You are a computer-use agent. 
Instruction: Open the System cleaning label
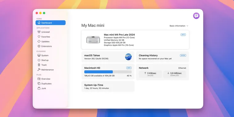tap(45, 55)
